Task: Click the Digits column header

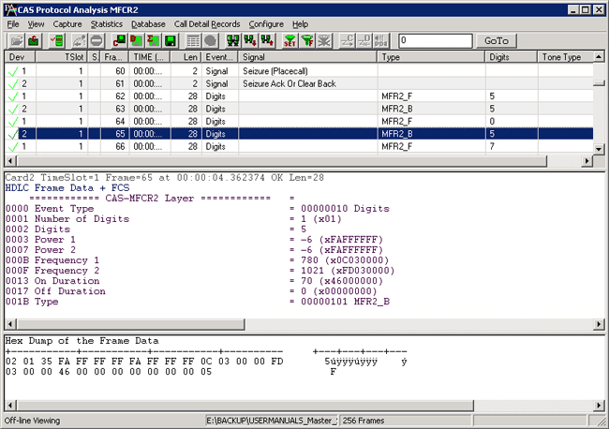Action: [512, 57]
